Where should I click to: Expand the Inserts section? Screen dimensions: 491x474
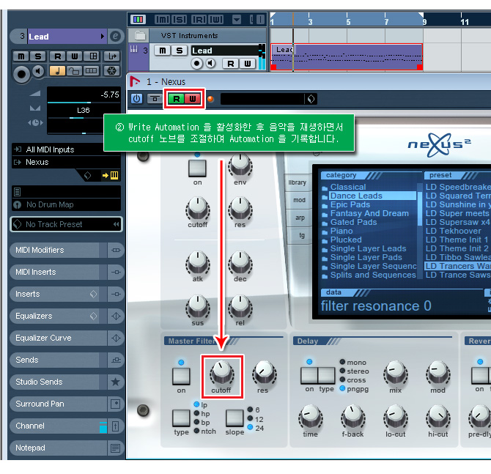pyautogui.click(x=58, y=294)
